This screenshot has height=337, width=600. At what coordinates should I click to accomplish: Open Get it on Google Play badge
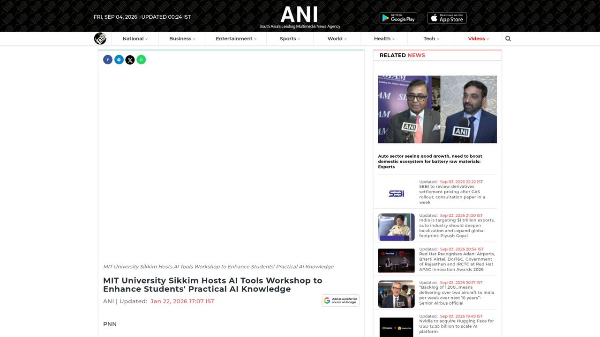point(398,18)
